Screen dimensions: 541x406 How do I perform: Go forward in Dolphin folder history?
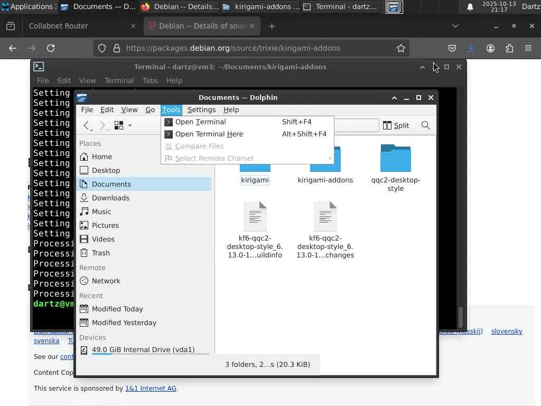coord(102,125)
